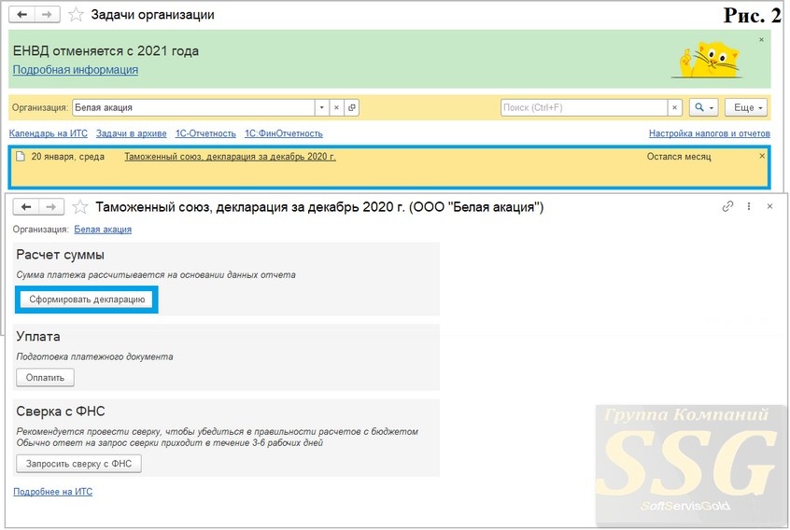Focus the Поиск (Ctrl+F) search field

[x=584, y=107]
